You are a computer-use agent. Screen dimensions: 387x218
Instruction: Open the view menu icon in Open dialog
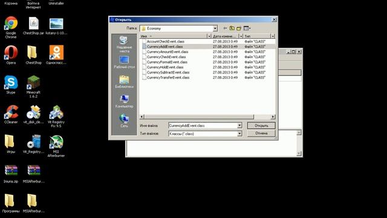pos(247,28)
